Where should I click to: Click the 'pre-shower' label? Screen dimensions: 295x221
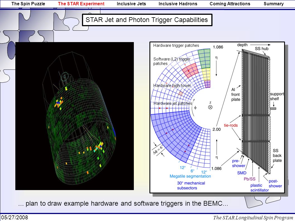239,163
